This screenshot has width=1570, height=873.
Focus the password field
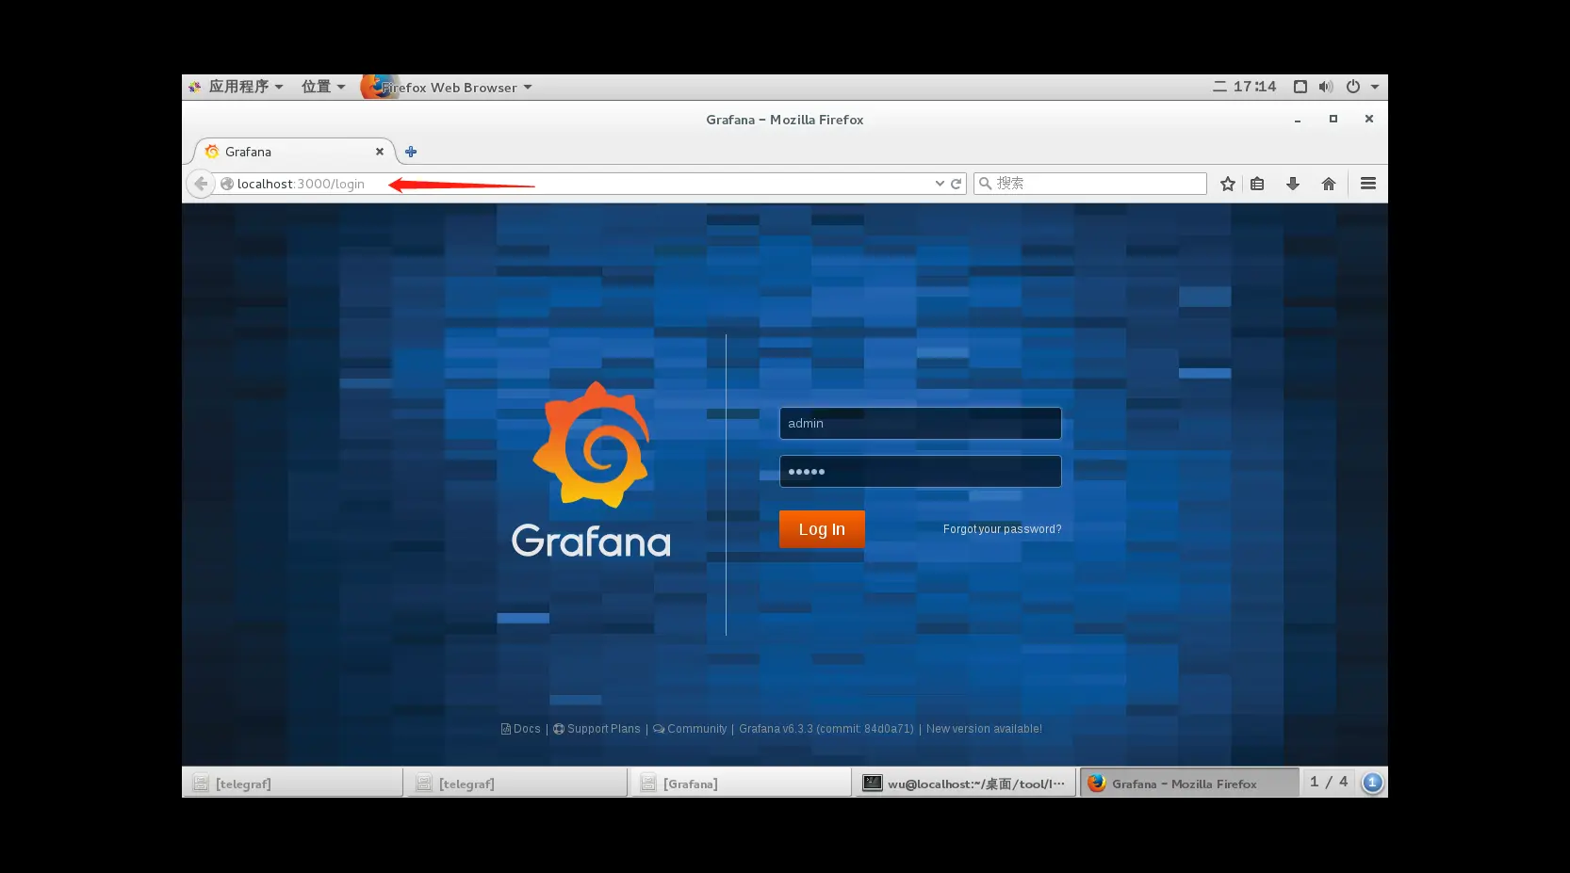[x=921, y=472]
